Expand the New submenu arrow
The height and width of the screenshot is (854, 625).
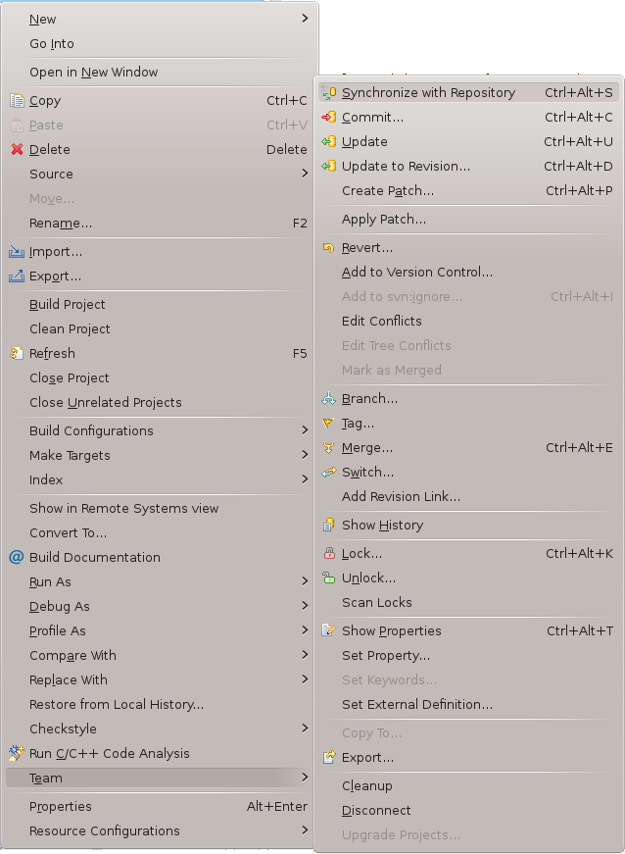coord(305,19)
